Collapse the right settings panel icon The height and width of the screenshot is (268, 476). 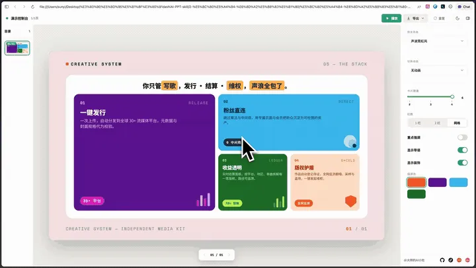point(468,18)
